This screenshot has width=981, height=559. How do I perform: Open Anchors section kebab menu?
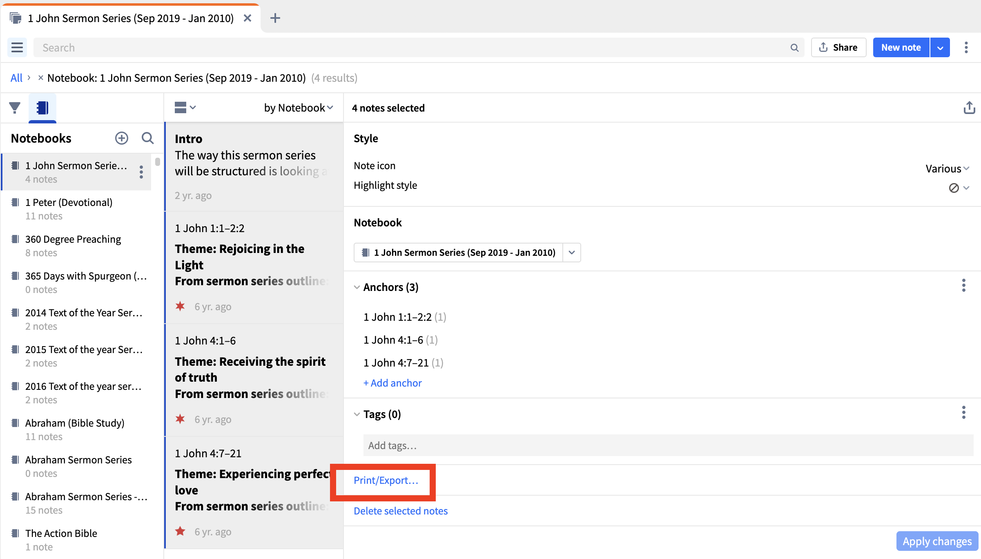coord(963,285)
